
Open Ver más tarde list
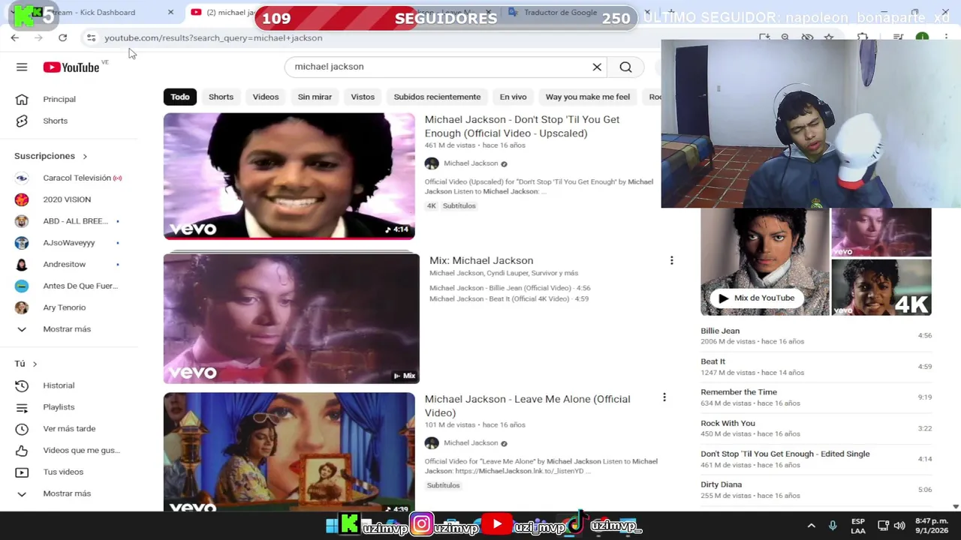click(68, 429)
